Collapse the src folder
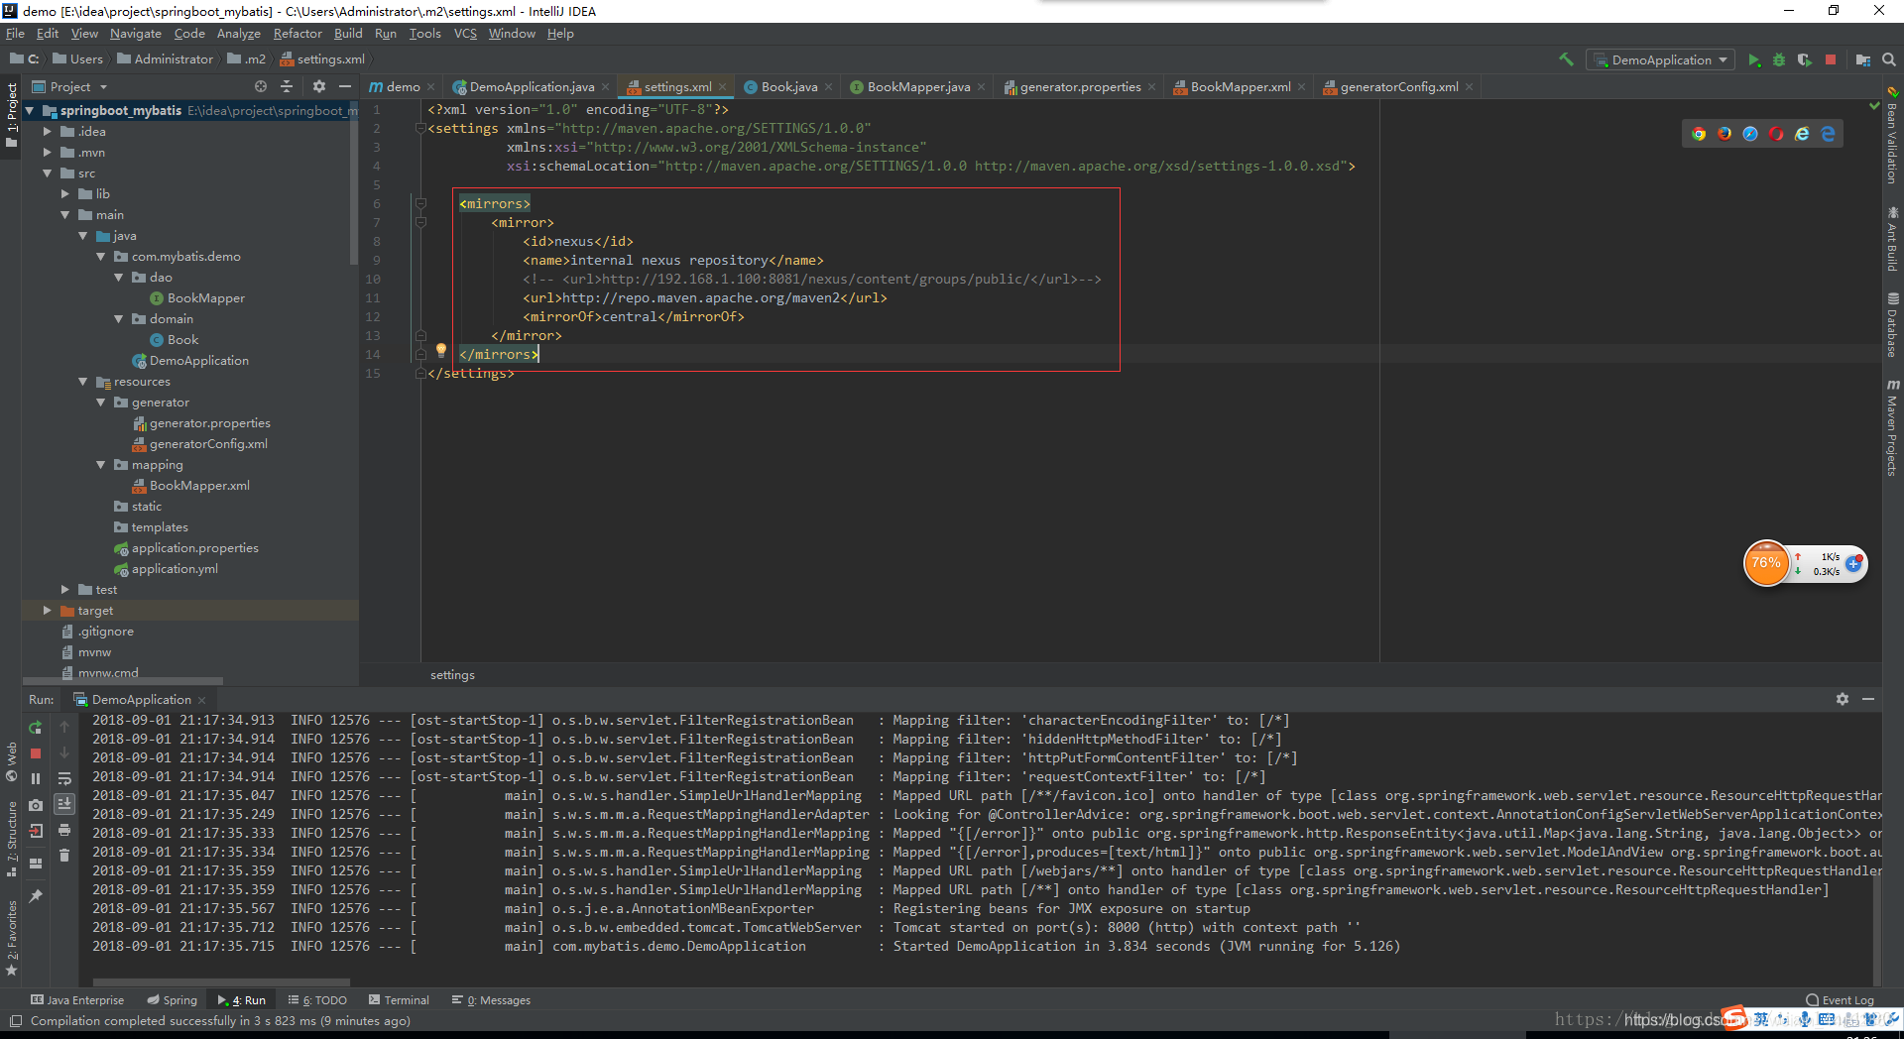This screenshot has height=1039, width=1904. coord(47,173)
